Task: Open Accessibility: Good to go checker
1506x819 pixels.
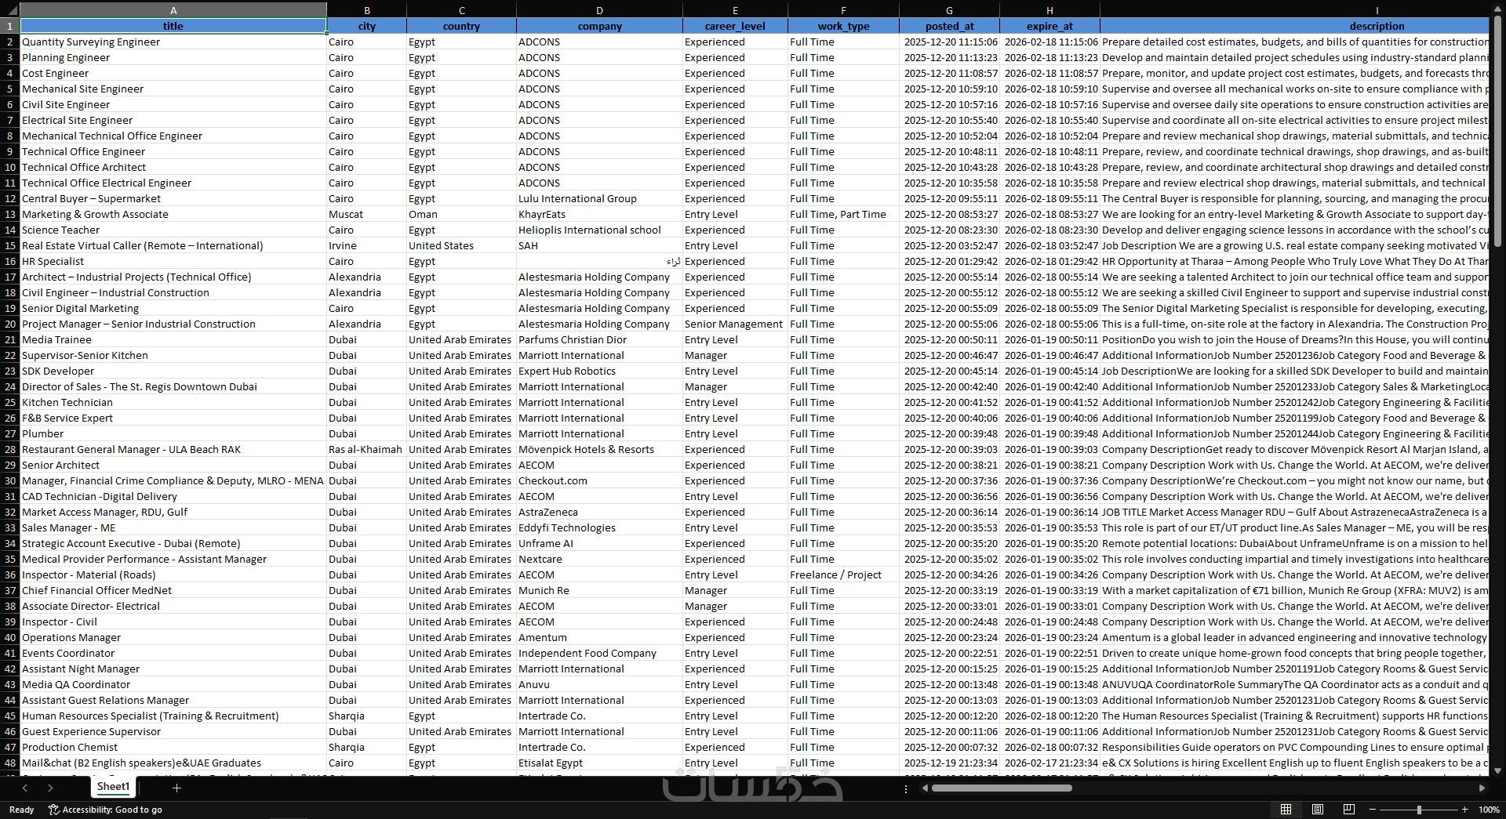Action: coord(105,810)
